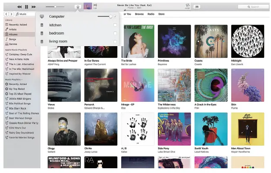Image resolution: width=271 pixels, height=173 pixels.
Task: Open the Mirage - EP album cover
Action: point(138,85)
